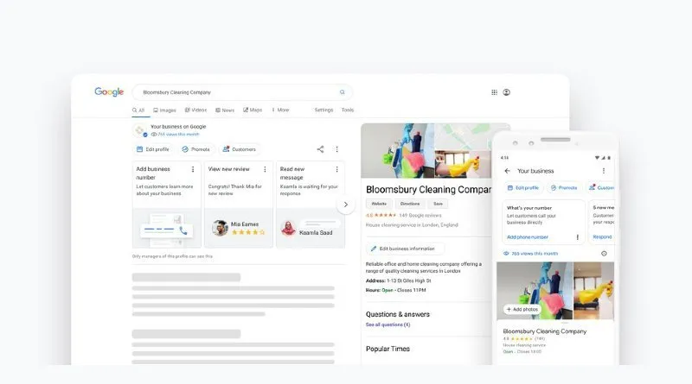This screenshot has width=692, height=384.
Task: Click Save button in knowledge panel
Action: click(x=438, y=204)
